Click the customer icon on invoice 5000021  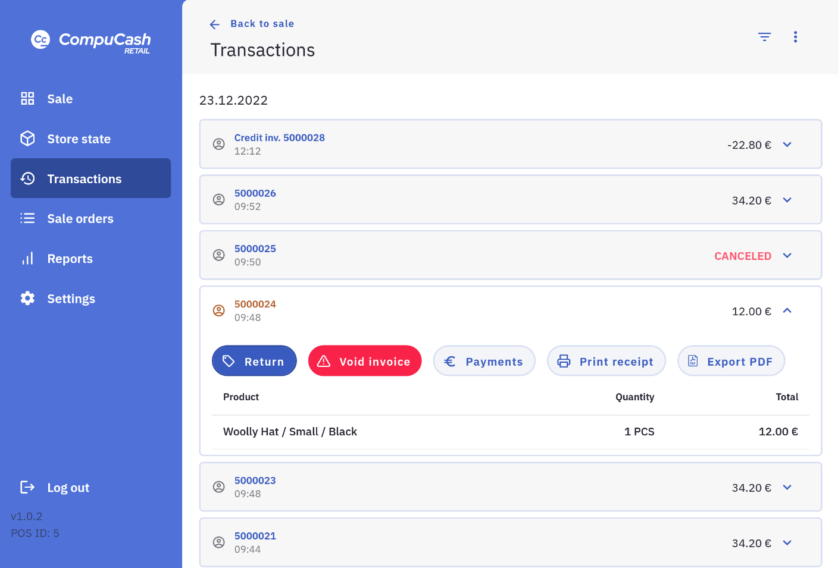pos(219,542)
